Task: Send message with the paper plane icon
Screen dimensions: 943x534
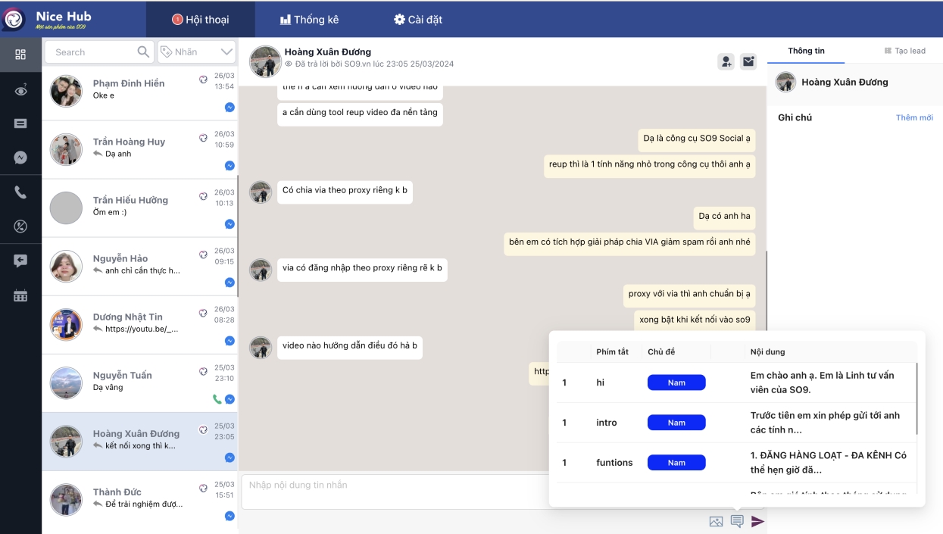Action: coord(757,521)
